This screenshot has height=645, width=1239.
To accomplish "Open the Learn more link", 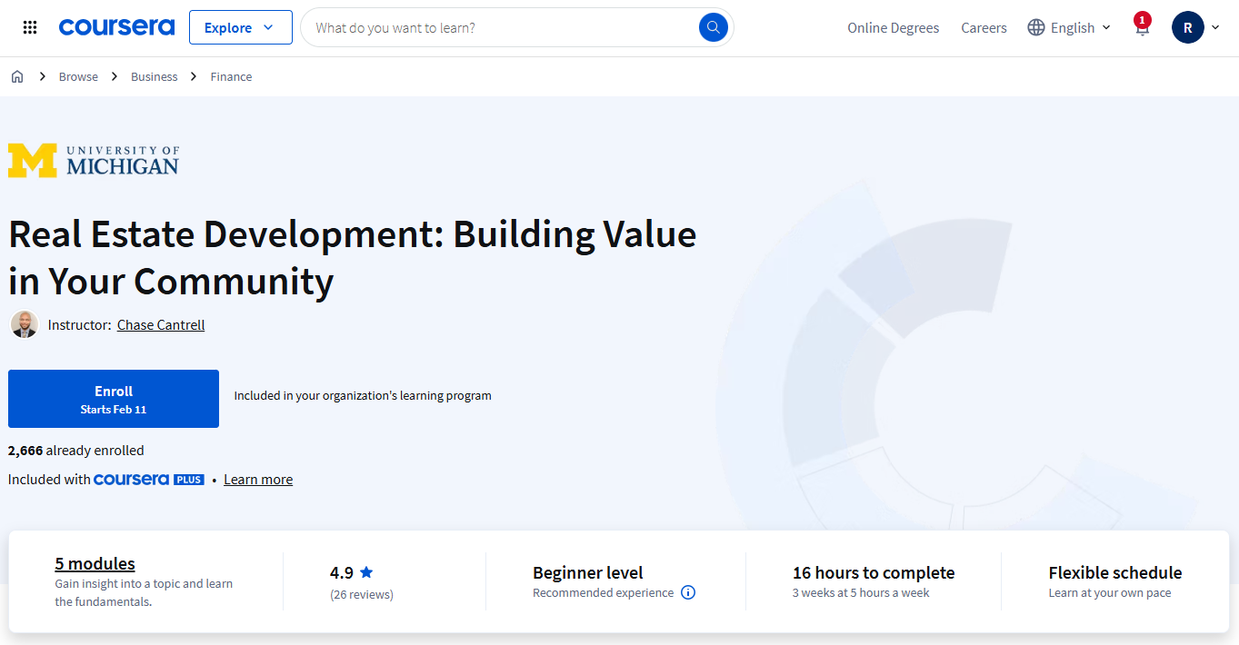I will coord(258,479).
